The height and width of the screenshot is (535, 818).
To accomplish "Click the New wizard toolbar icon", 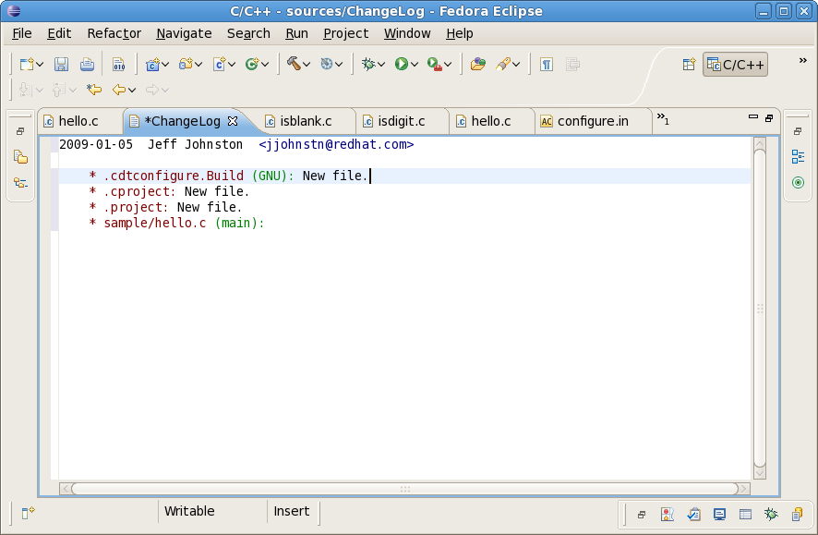I will pyautogui.click(x=26, y=64).
